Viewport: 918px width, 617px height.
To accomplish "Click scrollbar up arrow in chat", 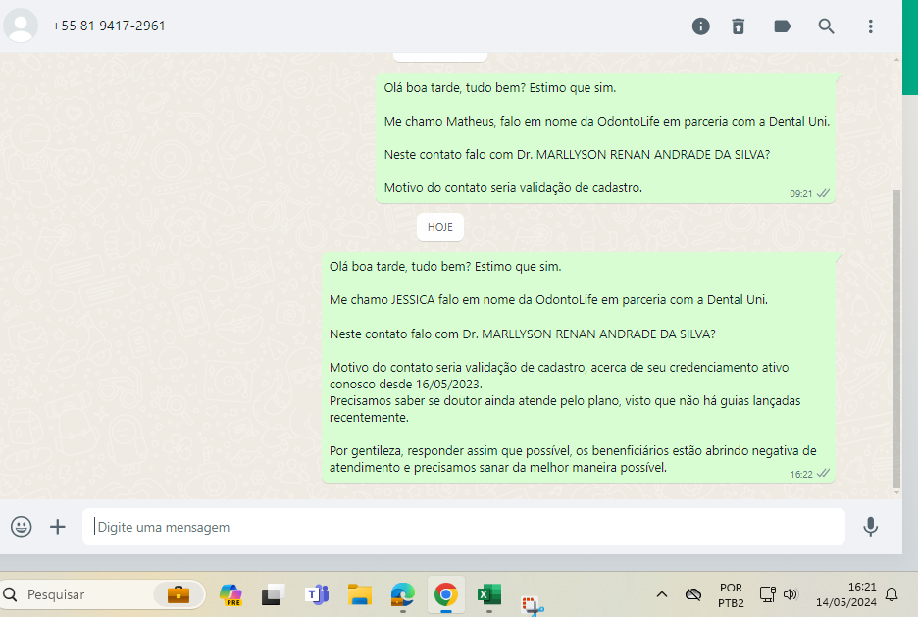I will [x=896, y=59].
